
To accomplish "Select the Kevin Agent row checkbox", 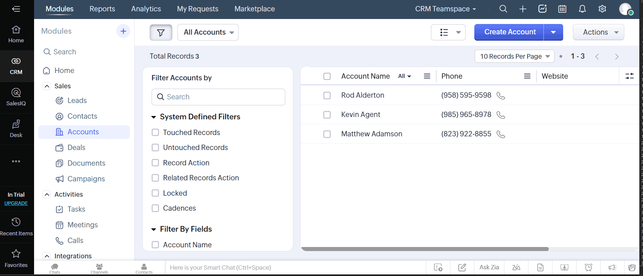I will [327, 115].
